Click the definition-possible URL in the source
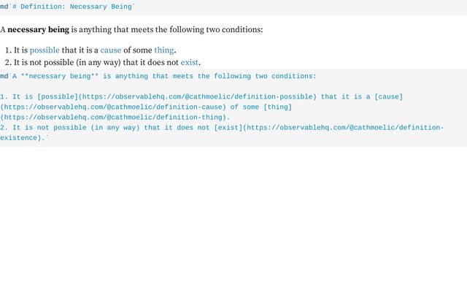Image resolution: width=467 pixels, height=292 pixels. (x=197, y=96)
